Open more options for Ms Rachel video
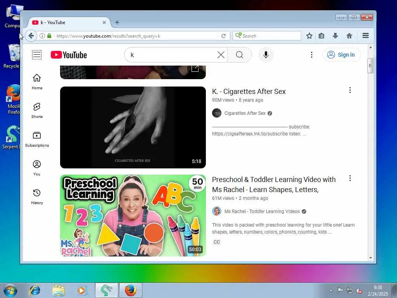The height and width of the screenshot is (298, 397). [x=350, y=178]
